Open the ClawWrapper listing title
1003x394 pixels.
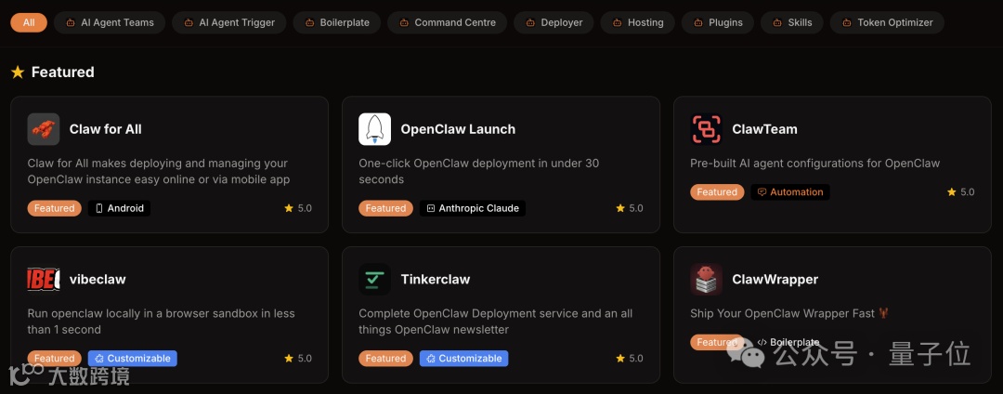pyautogui.click(x=775, y=280)
